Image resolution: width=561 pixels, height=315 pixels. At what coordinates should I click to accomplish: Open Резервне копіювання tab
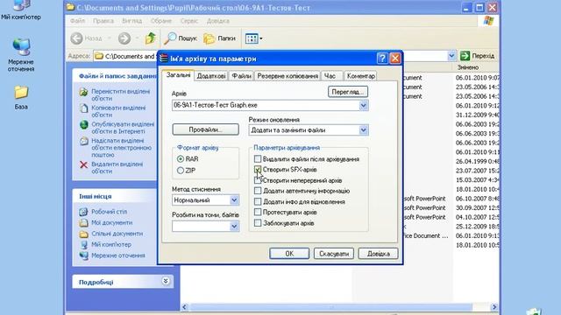288,76
